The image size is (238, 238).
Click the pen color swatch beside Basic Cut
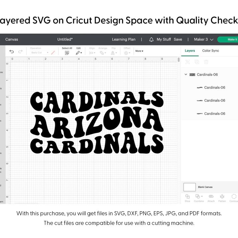pos(53,53)
